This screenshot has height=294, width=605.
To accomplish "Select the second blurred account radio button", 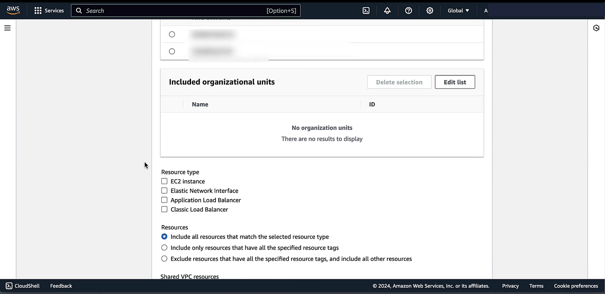I will 172,51.
